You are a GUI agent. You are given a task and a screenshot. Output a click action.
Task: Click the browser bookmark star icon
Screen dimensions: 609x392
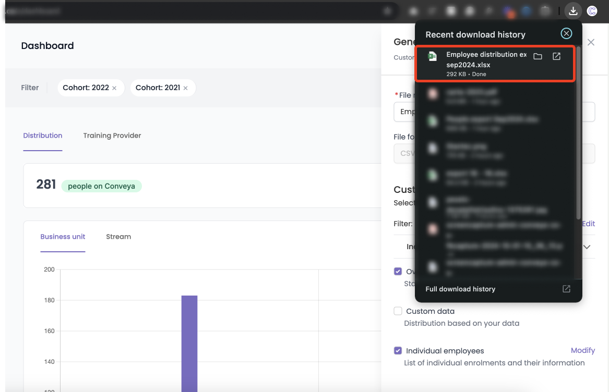pyautogui.click(x=387, y=11)
